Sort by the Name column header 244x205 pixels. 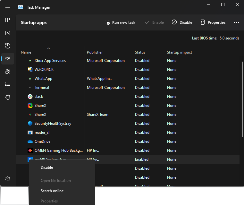[26, 52]
